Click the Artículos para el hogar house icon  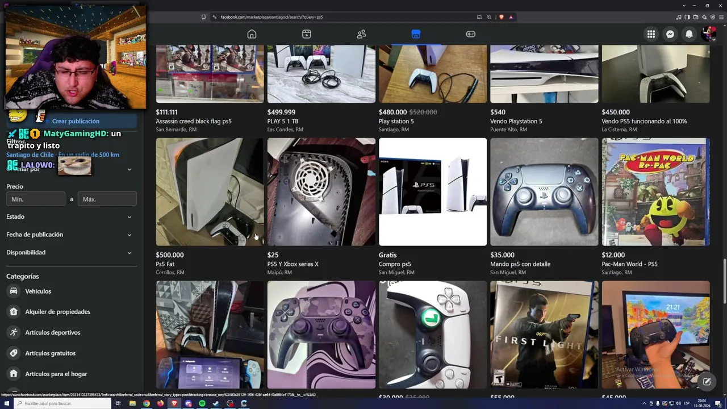[13, 374]
